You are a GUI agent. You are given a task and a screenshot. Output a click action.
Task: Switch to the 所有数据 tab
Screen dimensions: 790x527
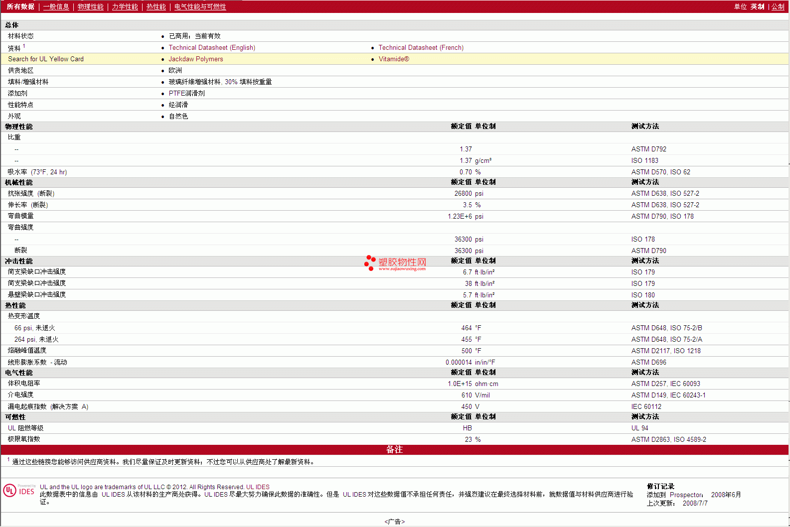click(20, 6)
